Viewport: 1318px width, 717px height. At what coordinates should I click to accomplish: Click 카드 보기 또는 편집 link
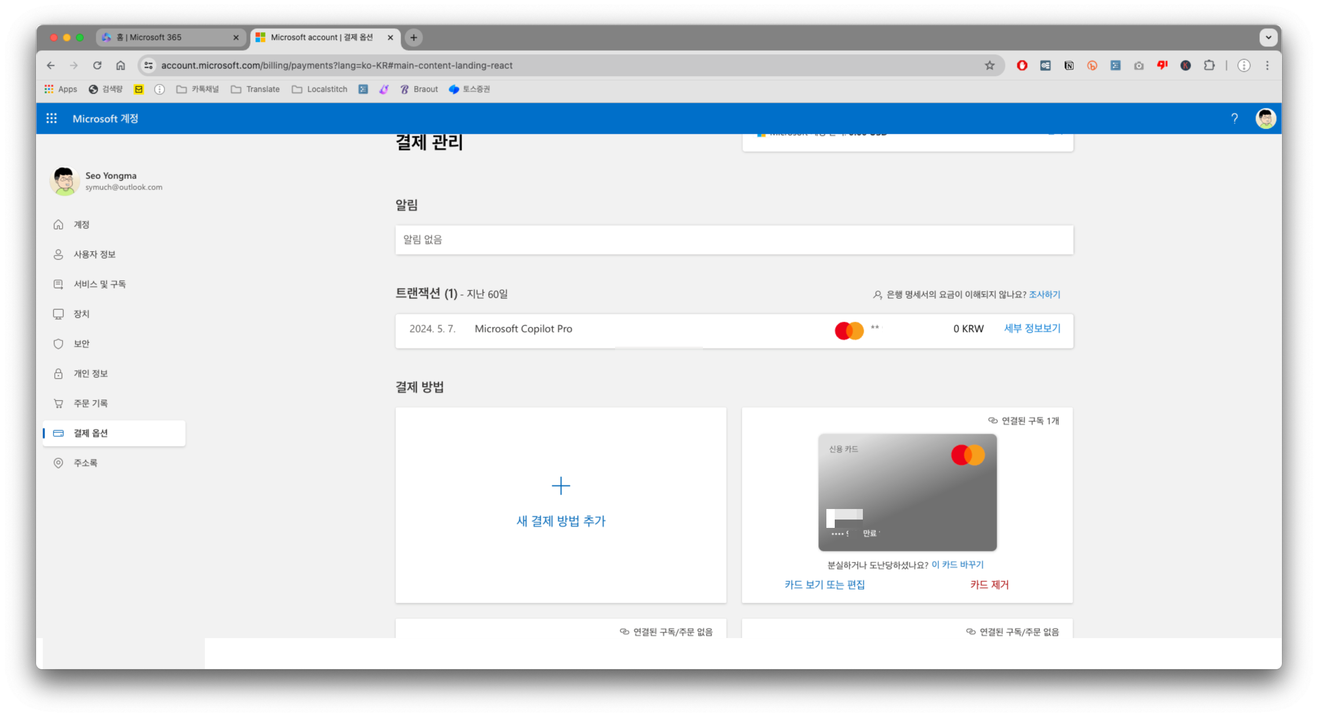824,584
